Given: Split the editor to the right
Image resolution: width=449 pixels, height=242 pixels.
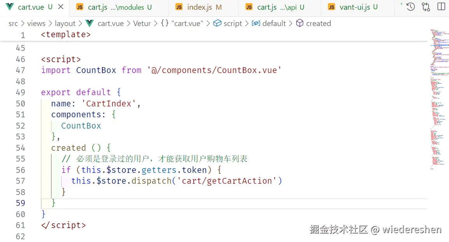Looking at the screenshot, I should coord(441,7).
